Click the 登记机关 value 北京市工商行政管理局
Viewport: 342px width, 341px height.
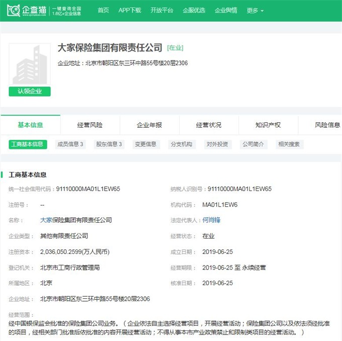[x=70, y=268]
